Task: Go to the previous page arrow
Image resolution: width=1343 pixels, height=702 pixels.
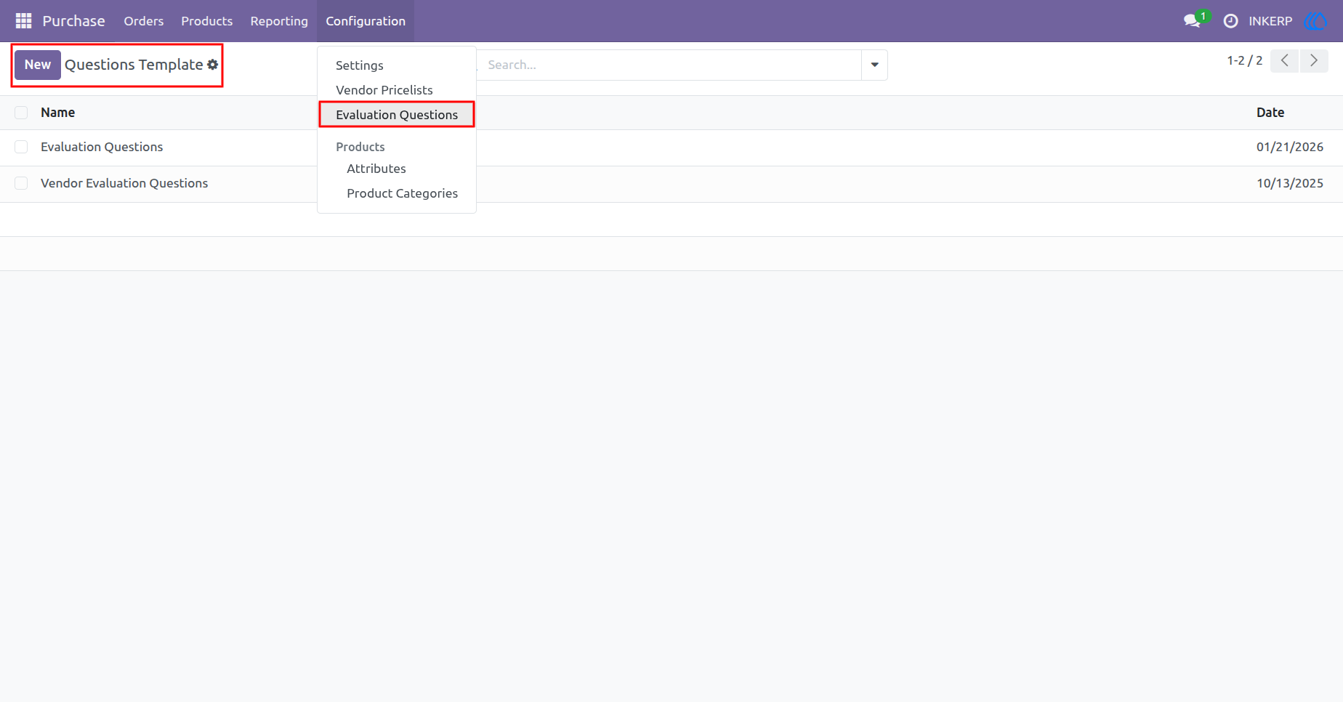Action: [1284, 61]
